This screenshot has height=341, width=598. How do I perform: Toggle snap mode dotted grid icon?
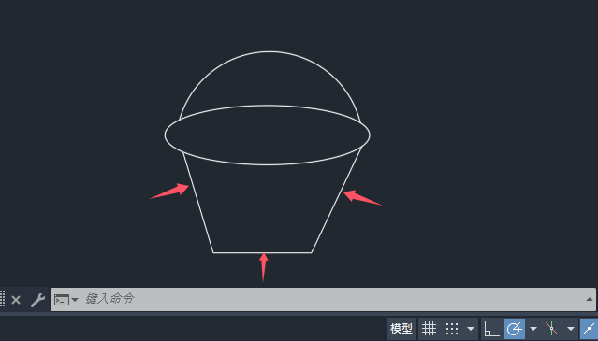click(452, 328)
